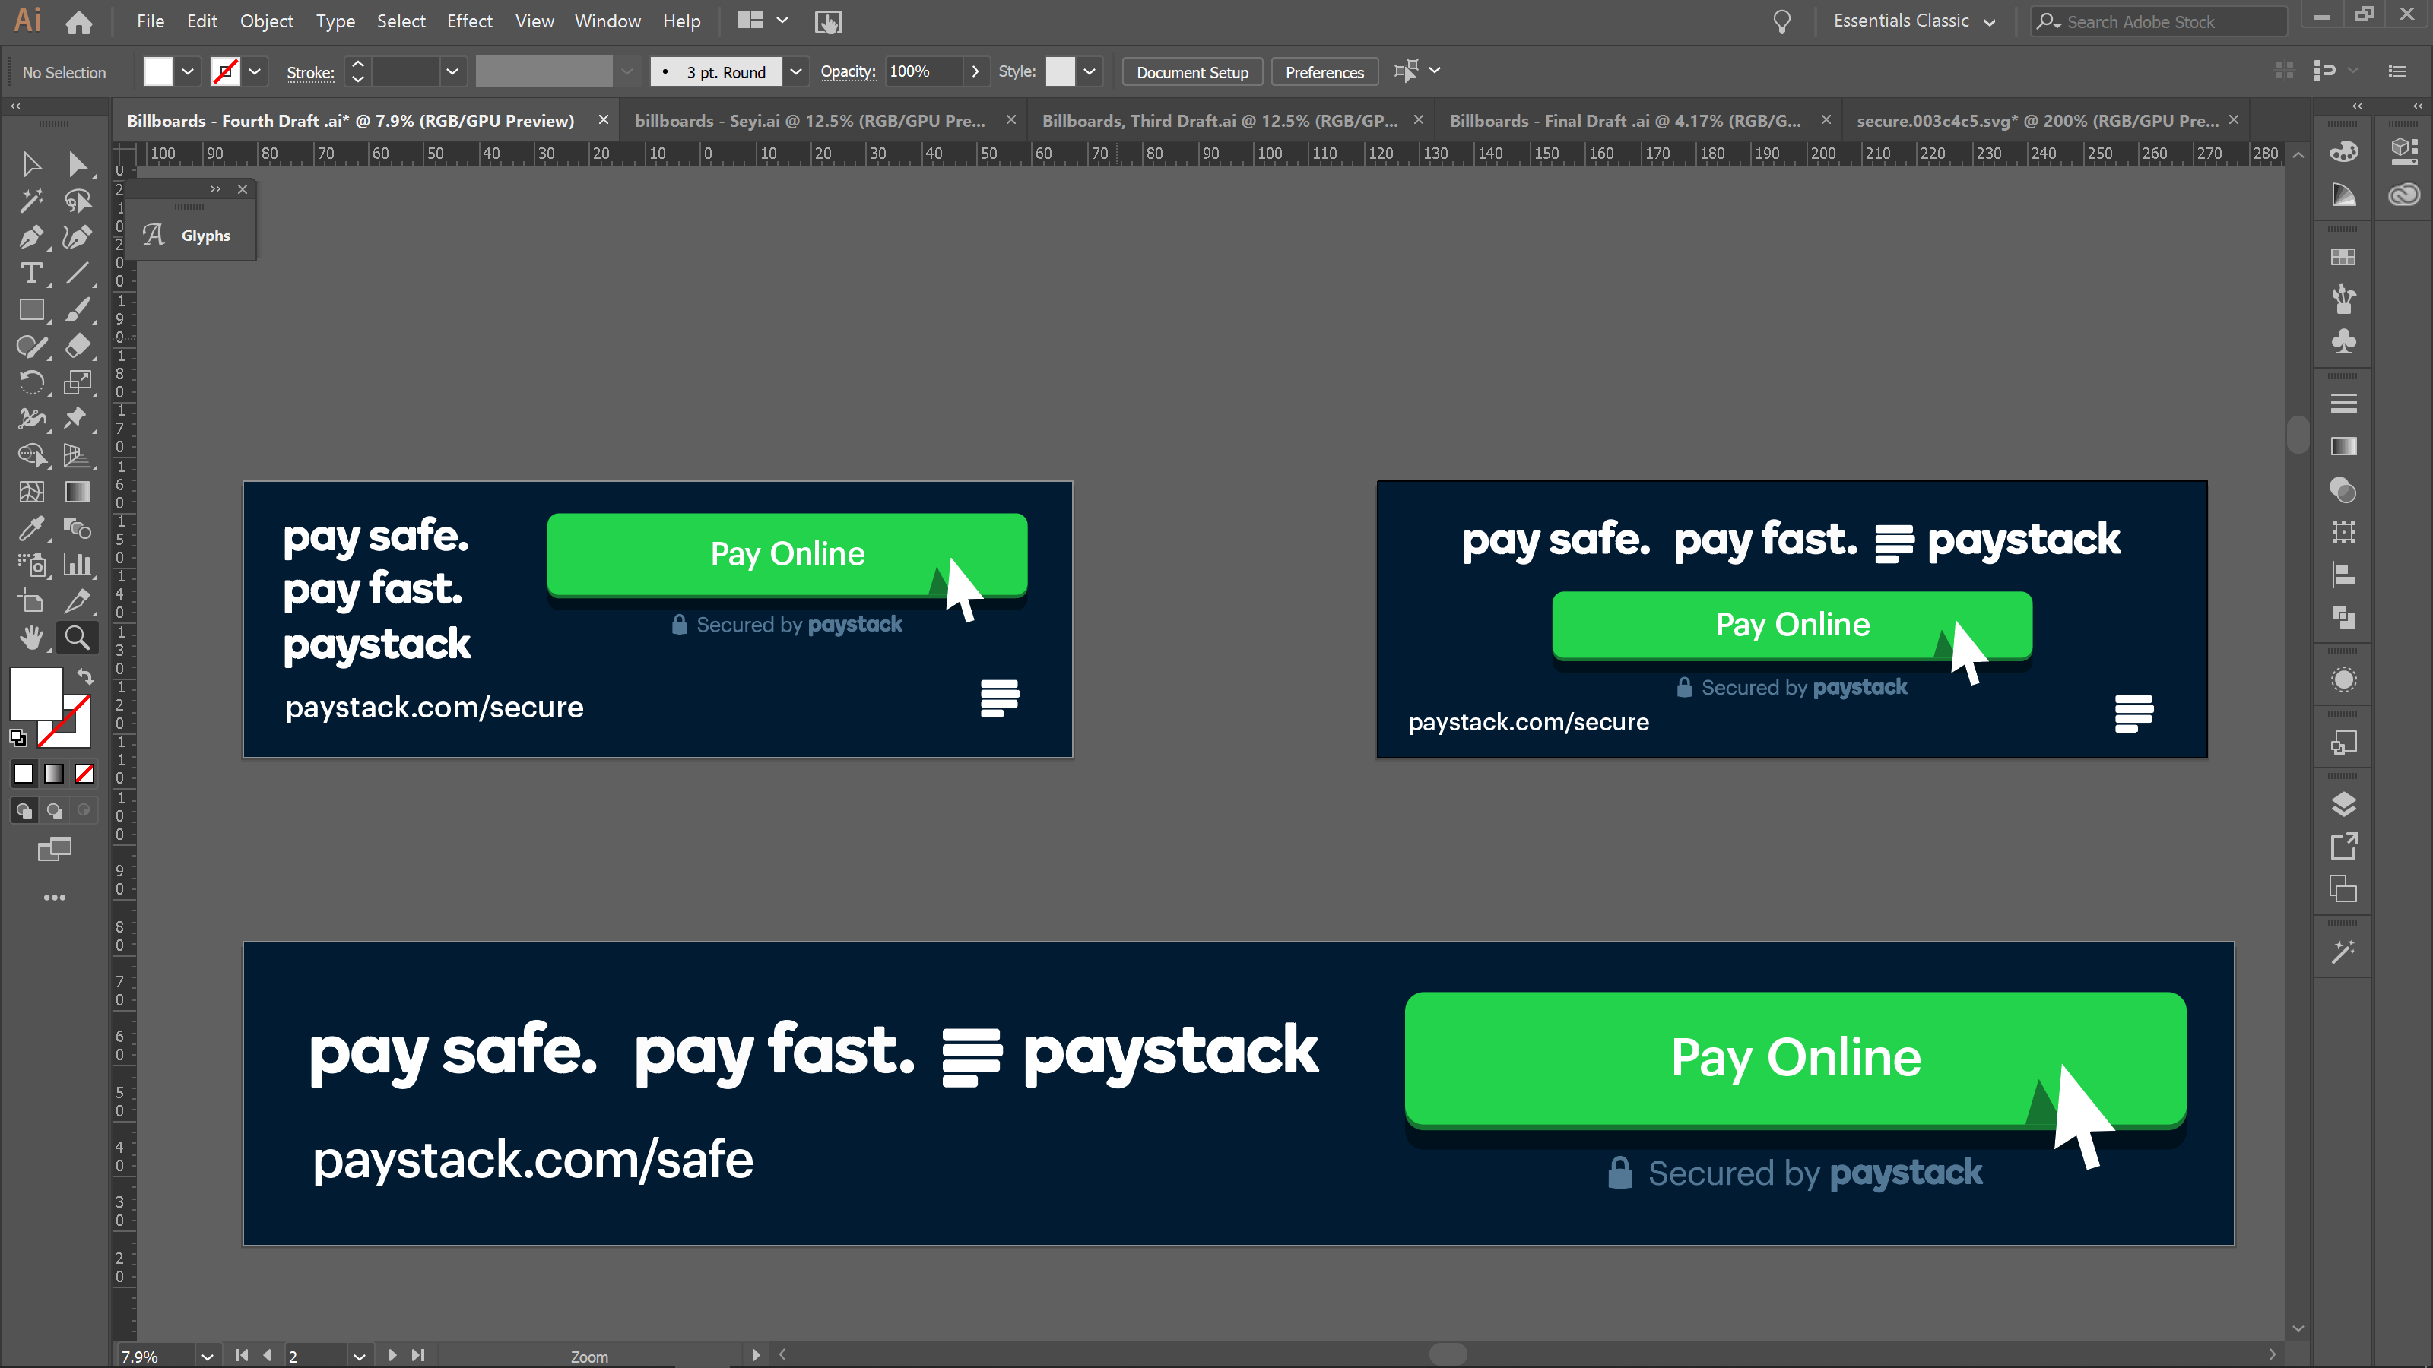Viewport: 2433px width, 1368px height.
Task: Select the Direct Selection tool
Action: [78, 164]
